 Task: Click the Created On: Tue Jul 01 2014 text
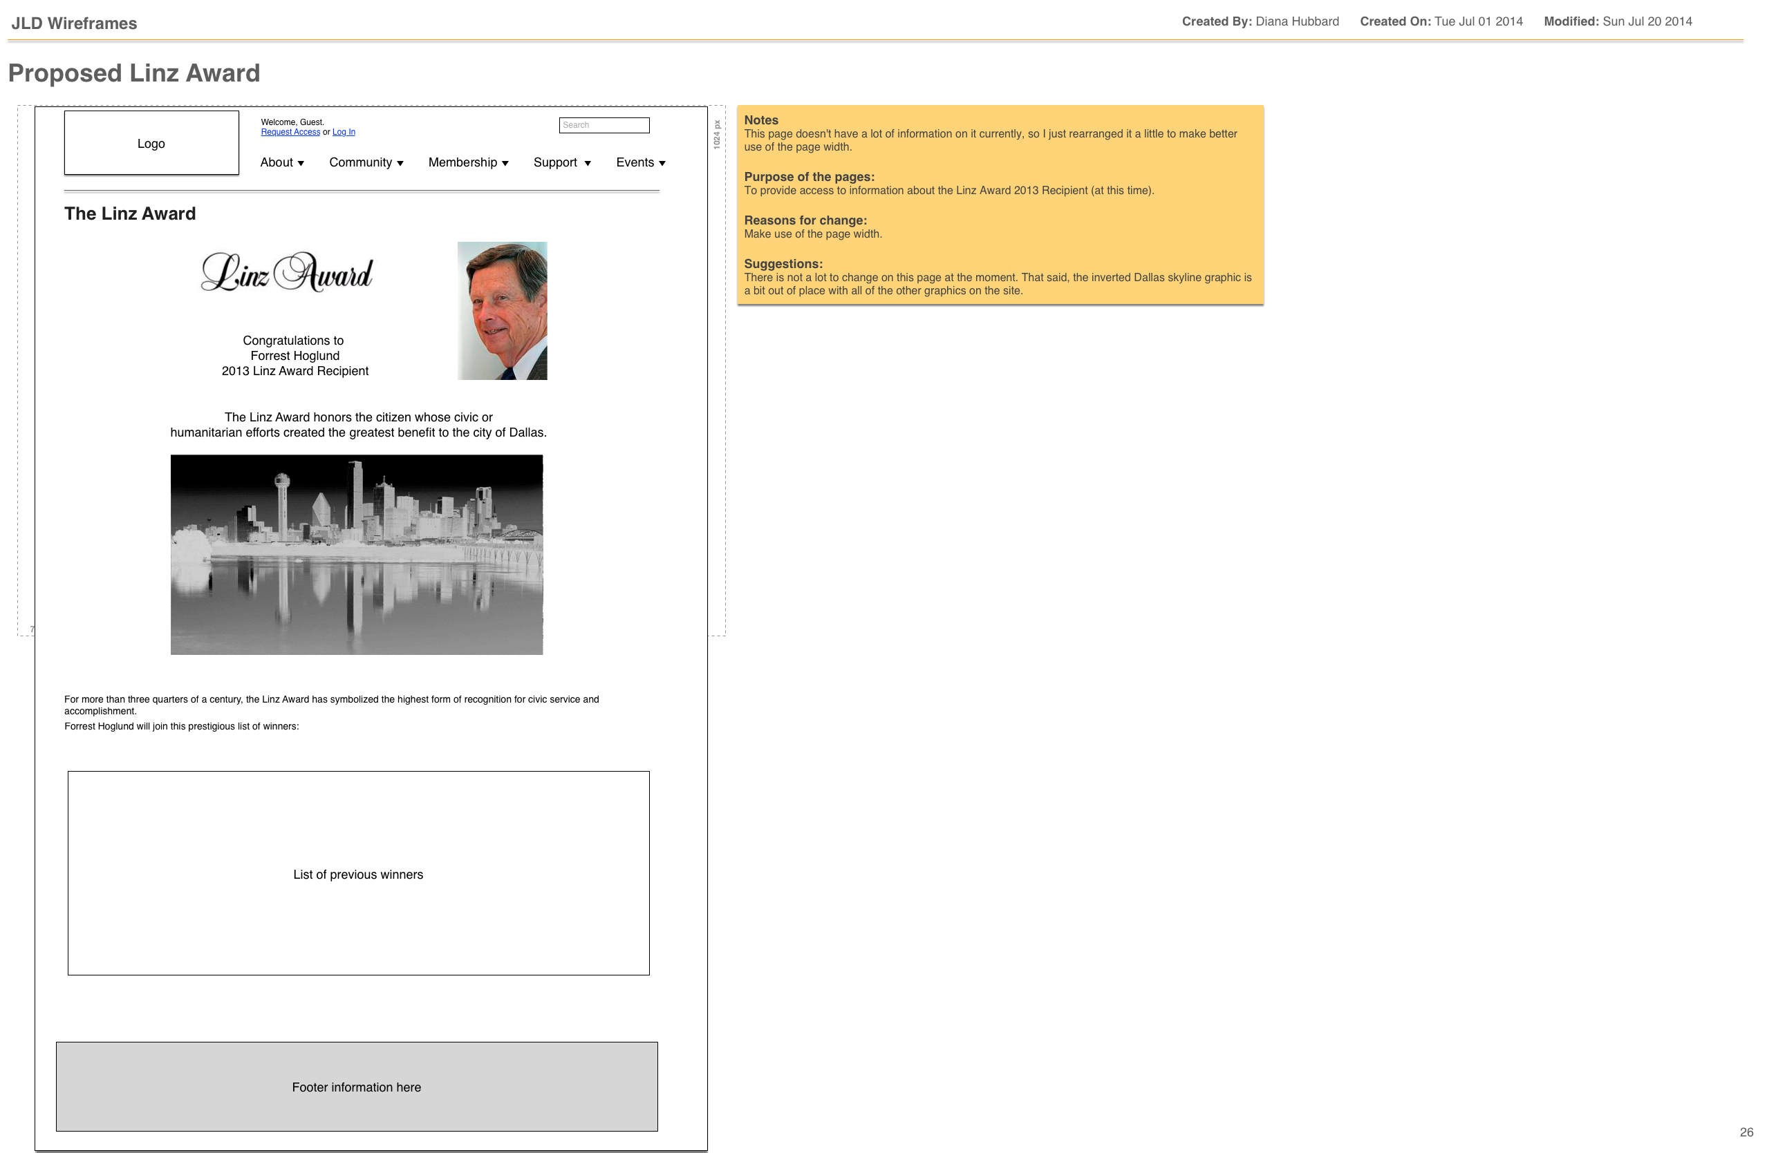(x=1441, y=21)
